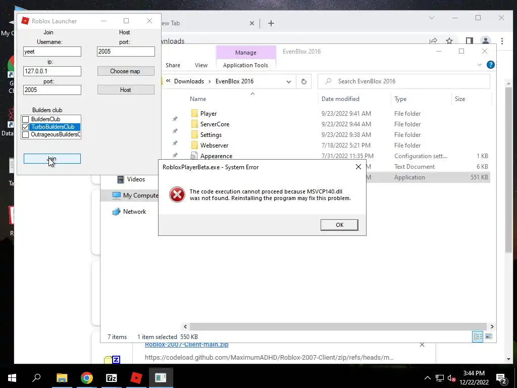
Task: Click the Join button in Roblox Launcher
Action: pos(52,159)
